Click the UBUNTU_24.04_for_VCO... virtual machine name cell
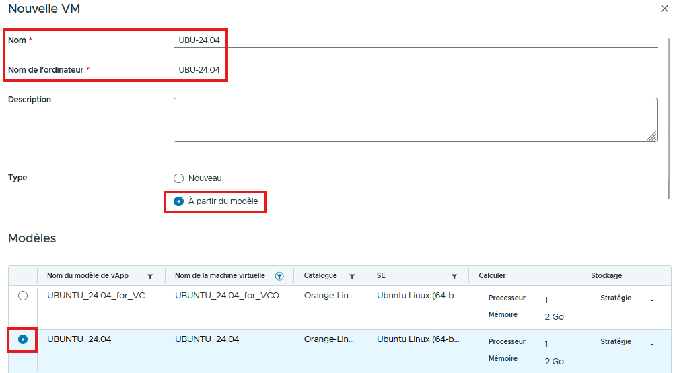 [229, 296]
